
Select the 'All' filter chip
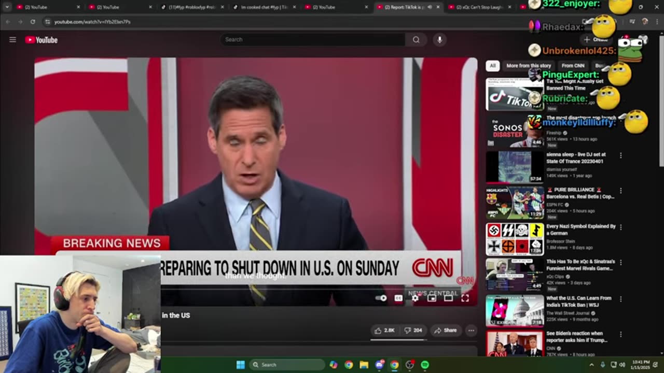(x=492, y=66)
